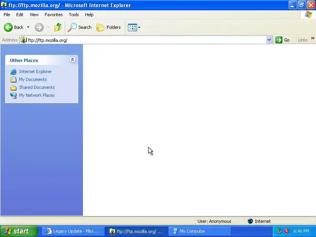The image size is (316, 237).
Task: Click the green Back arrow icon
Action: [x=8, y=27]
